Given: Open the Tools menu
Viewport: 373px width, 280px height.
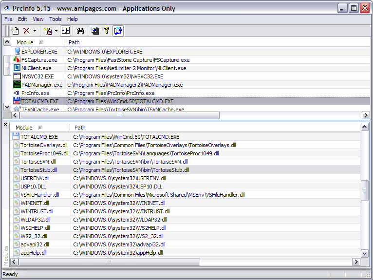Looking at the screenshot, I should click(x=55, y=19).
